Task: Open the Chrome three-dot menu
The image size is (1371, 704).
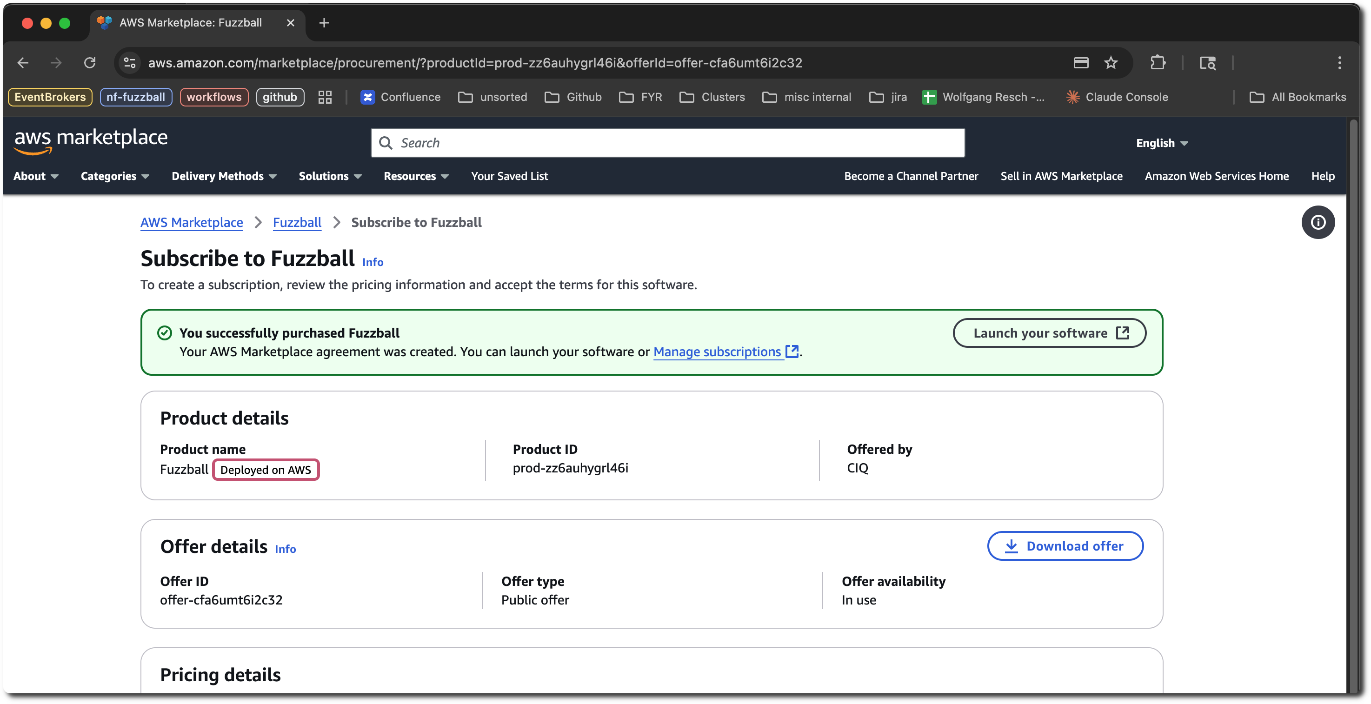Action: 1339,63
